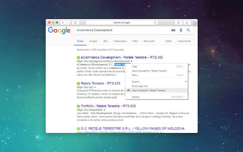Viewport: 243px width, 152px height.
Task: Go to the Google logo homepage
Action: click(59, 30)
